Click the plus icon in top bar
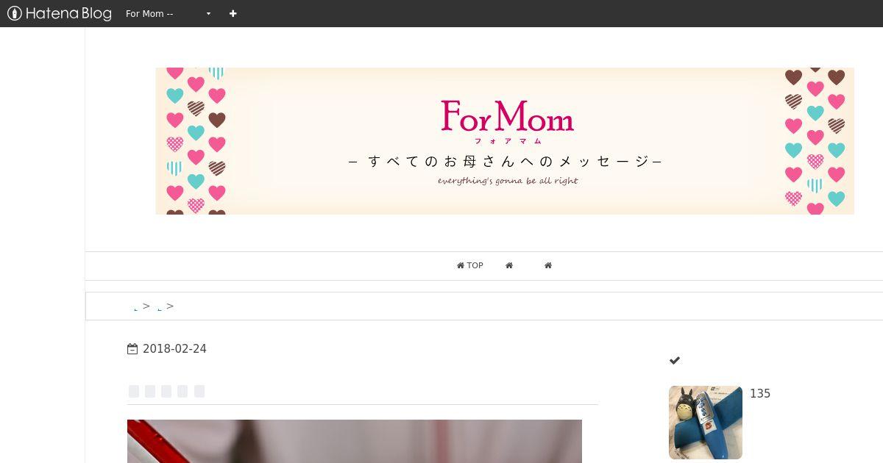Viewport: 883px width, 463px height. point(233,13)
